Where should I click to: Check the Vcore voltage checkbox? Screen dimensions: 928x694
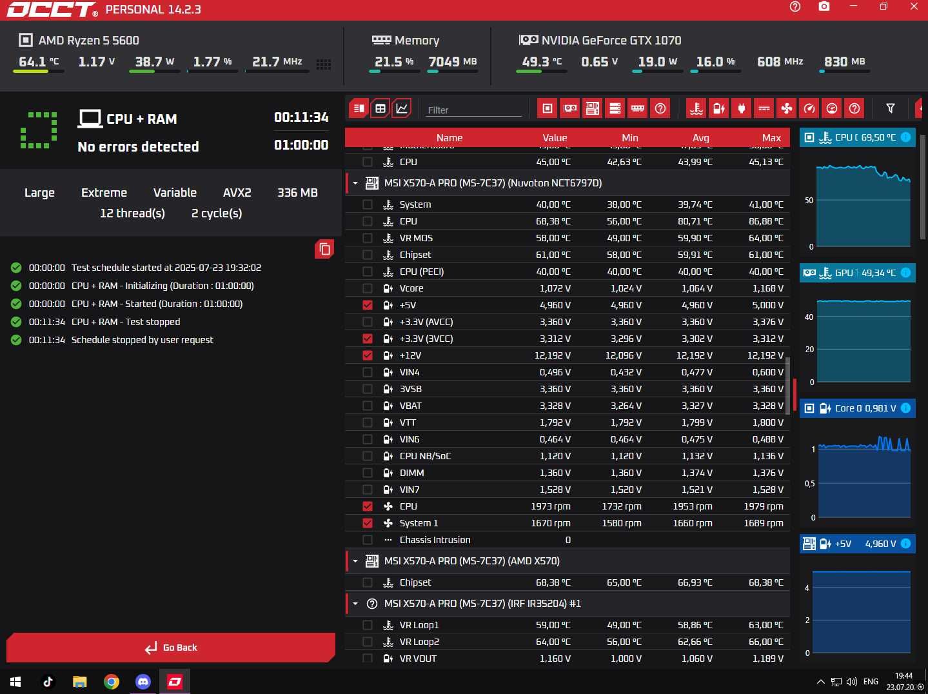tap(368, 288)
